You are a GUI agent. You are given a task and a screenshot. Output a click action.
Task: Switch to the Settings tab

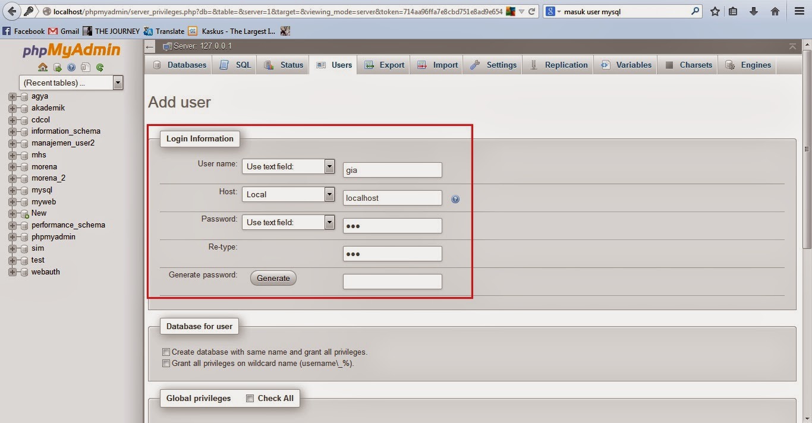493,65
